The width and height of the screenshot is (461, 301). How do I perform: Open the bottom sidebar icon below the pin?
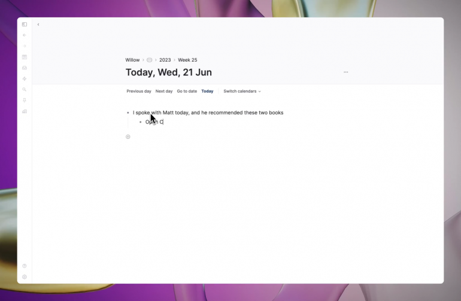click(x=25, y=111)
